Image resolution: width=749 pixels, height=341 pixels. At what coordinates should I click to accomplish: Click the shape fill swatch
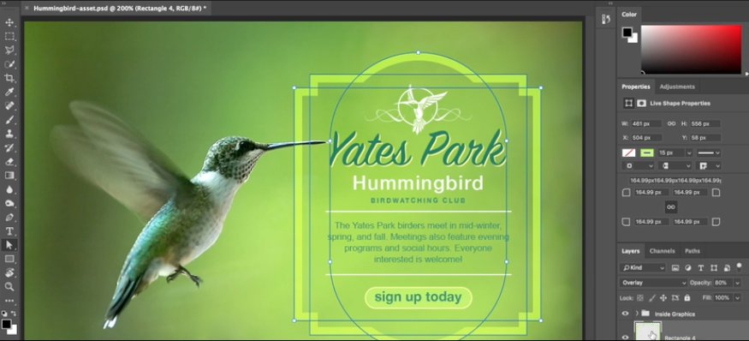pyautogui.click(x=628, y=153)
